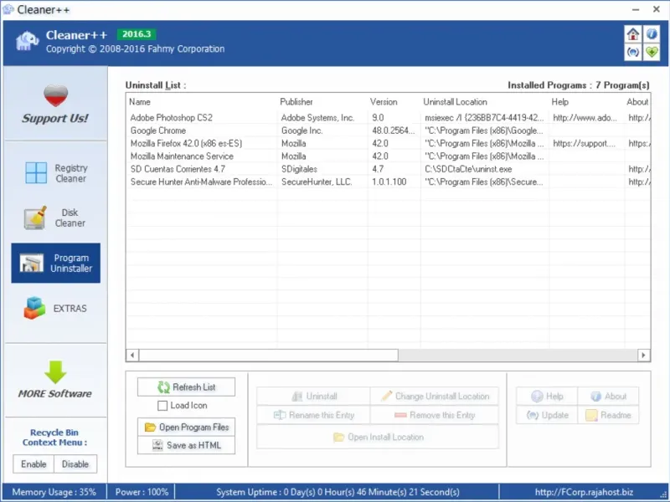Select the Google Chrome entry
The height and width of the screenshot is (502, 670).
point(389,131)
